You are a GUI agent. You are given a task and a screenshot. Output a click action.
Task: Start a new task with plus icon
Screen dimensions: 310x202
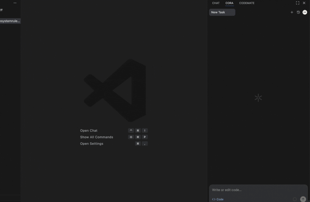point(292,12)
